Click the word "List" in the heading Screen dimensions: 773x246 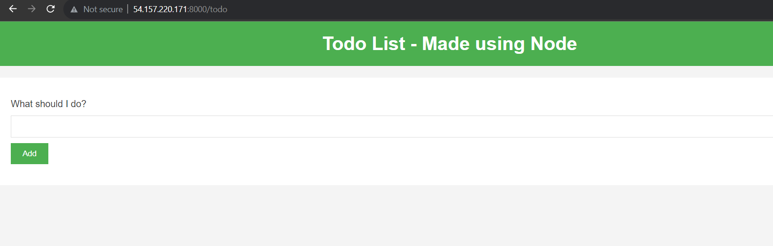click(389, 43)
